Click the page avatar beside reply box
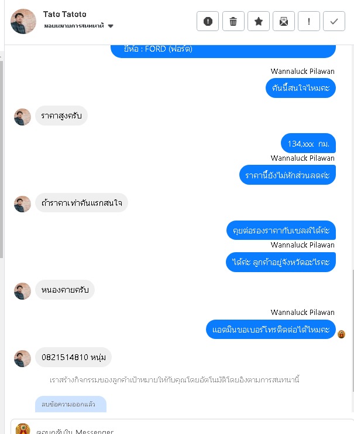 (23, 429)
